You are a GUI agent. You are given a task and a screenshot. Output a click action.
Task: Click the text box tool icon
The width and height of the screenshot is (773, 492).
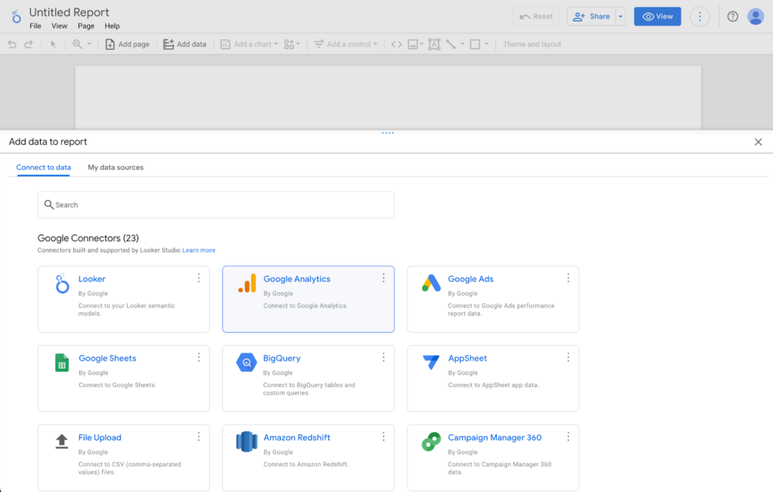(434, 45)
